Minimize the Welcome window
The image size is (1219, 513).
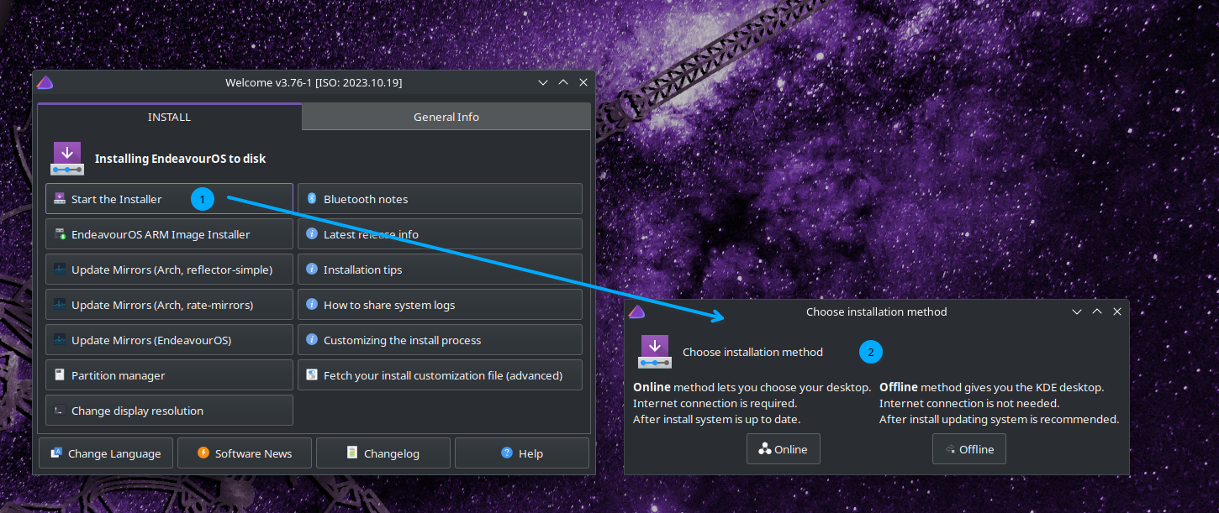pos(543,82)
